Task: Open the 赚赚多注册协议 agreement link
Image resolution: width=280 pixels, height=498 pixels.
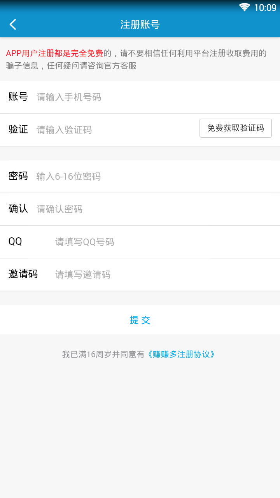Action: [181, 354]
